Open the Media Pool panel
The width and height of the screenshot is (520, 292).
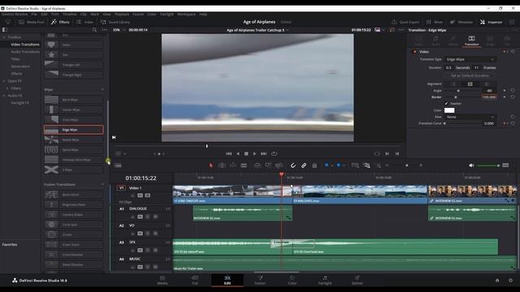point(32,22)
